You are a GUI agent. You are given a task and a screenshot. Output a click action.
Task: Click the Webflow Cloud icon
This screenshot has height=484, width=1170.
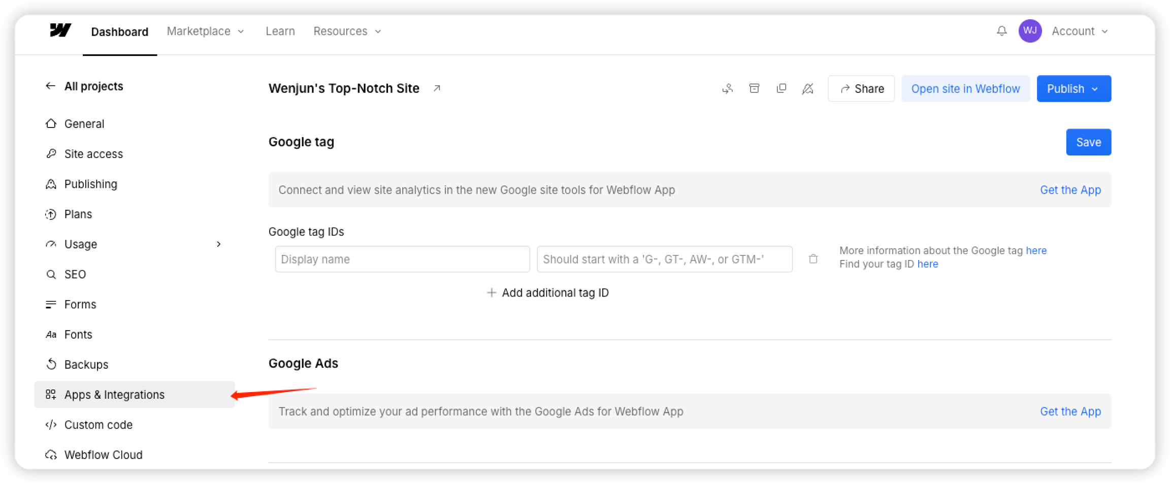51,455
